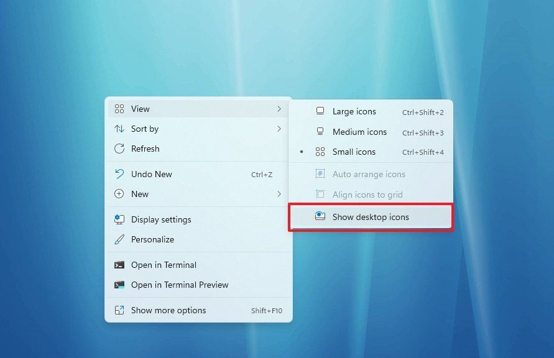Screen dimensions: 554x358
Task: Click the Sort by arrows icon
Action: pos(119,129)
